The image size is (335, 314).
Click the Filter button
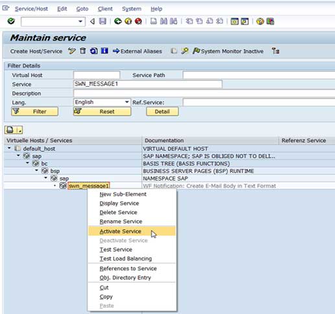tap(34, 111)
